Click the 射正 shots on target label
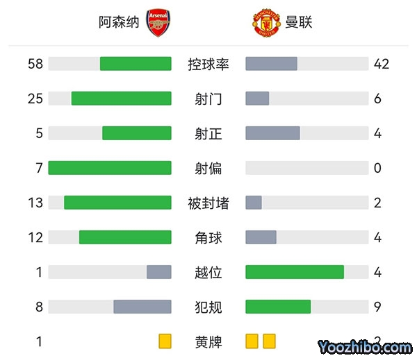This screenshot has height=358, width=417. 208,133
